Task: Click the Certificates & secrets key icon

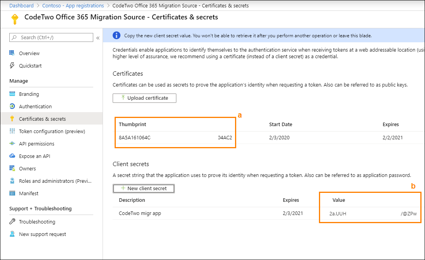Action: coord(12,119)
